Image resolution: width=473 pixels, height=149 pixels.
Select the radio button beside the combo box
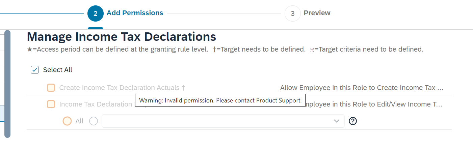point(94,121)
